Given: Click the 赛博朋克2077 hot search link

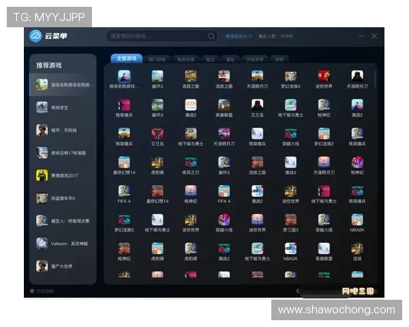Looking at the screenshot, I should coord(239,36).
